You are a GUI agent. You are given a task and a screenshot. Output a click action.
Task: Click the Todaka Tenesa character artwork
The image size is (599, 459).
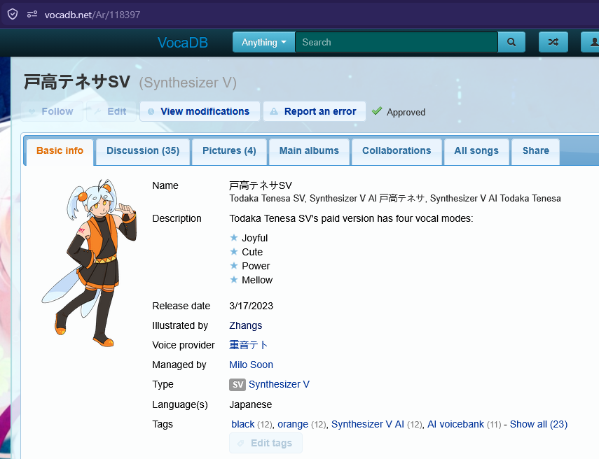90,262
